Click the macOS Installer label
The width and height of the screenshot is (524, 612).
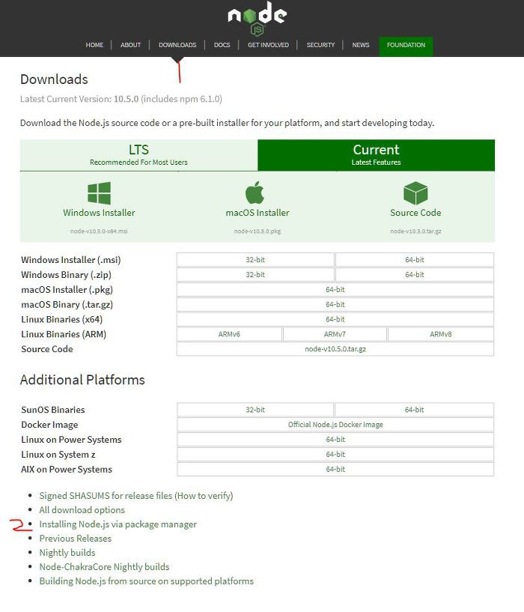point(258,213)
